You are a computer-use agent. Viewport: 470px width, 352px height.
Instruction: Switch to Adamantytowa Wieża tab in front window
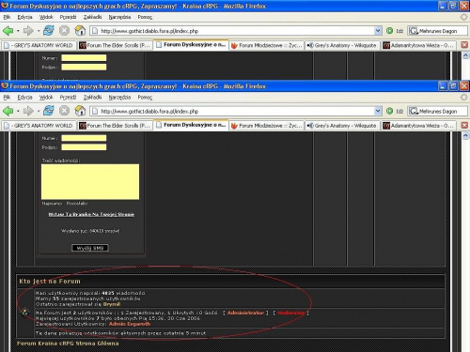point(418,126)
